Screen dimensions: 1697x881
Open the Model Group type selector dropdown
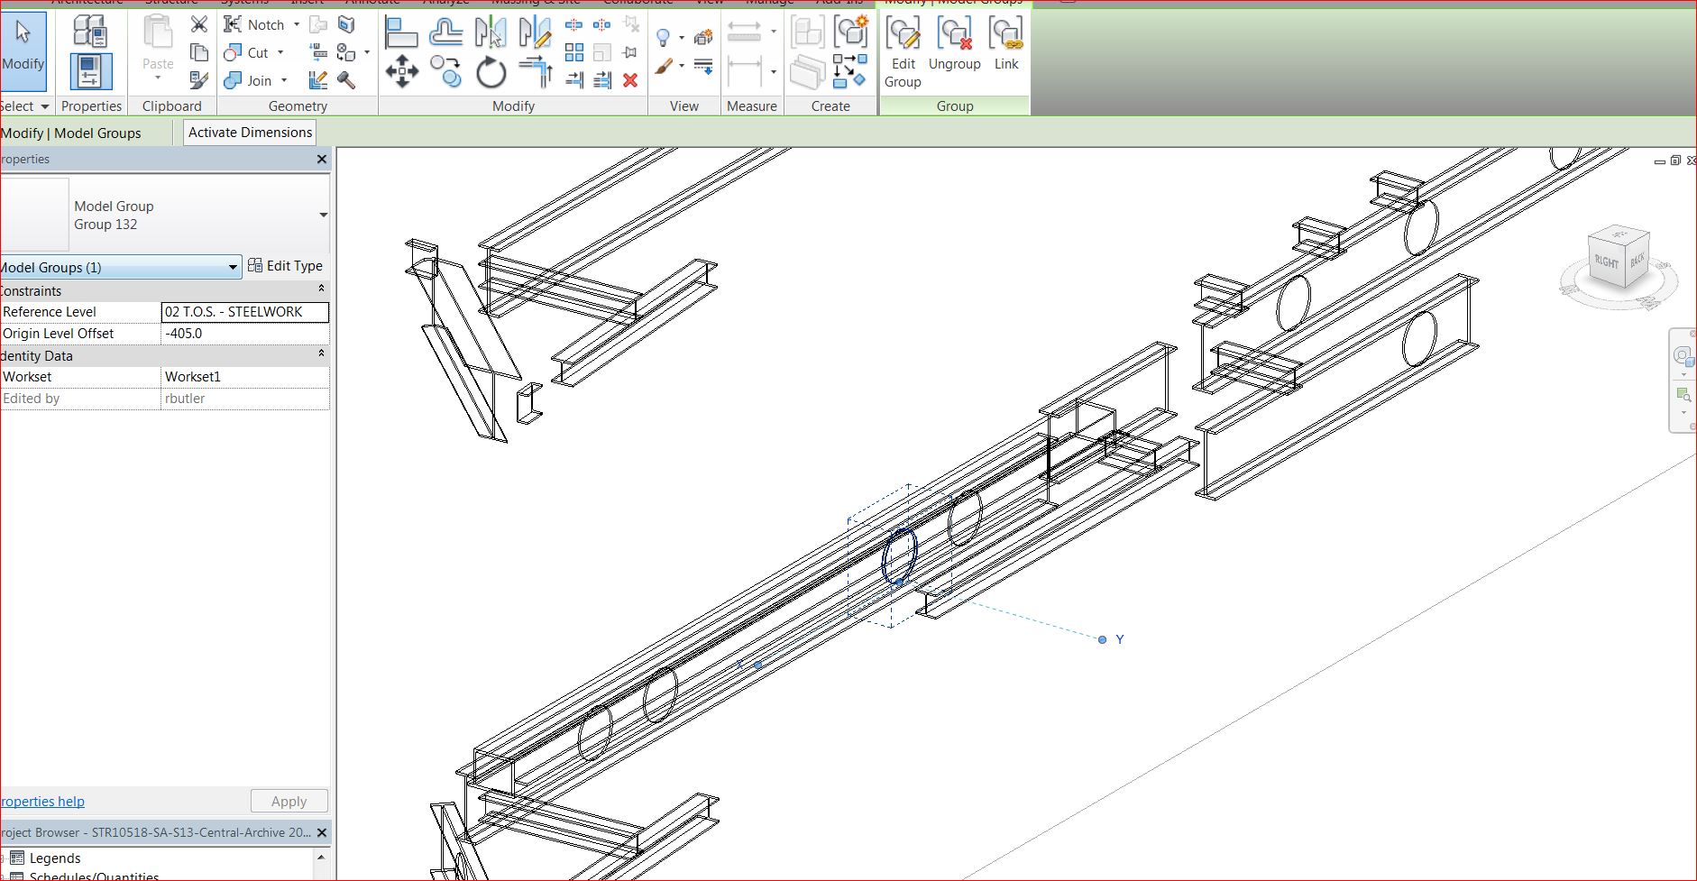(x=323, y=215)
